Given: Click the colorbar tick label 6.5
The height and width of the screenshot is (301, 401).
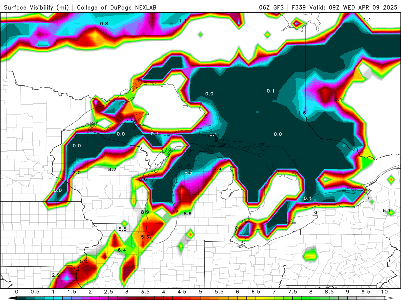Looking at the screenshot, I should (256, 292).
